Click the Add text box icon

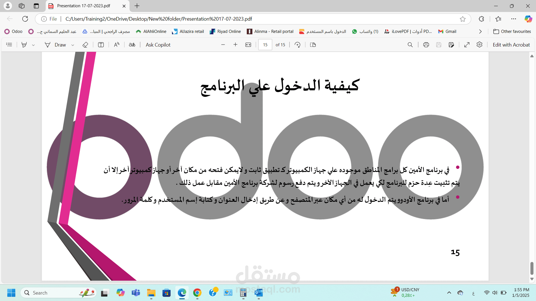101,45
